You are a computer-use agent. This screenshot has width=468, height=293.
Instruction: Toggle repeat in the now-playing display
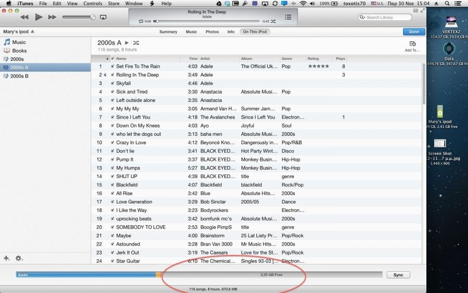click(x=141, y=21)
